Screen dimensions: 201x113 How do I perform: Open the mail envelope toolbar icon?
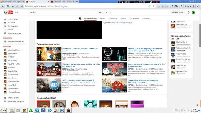[8, 6]
